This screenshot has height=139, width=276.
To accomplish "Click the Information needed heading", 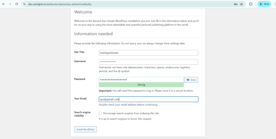I will (x=93, y=34).
